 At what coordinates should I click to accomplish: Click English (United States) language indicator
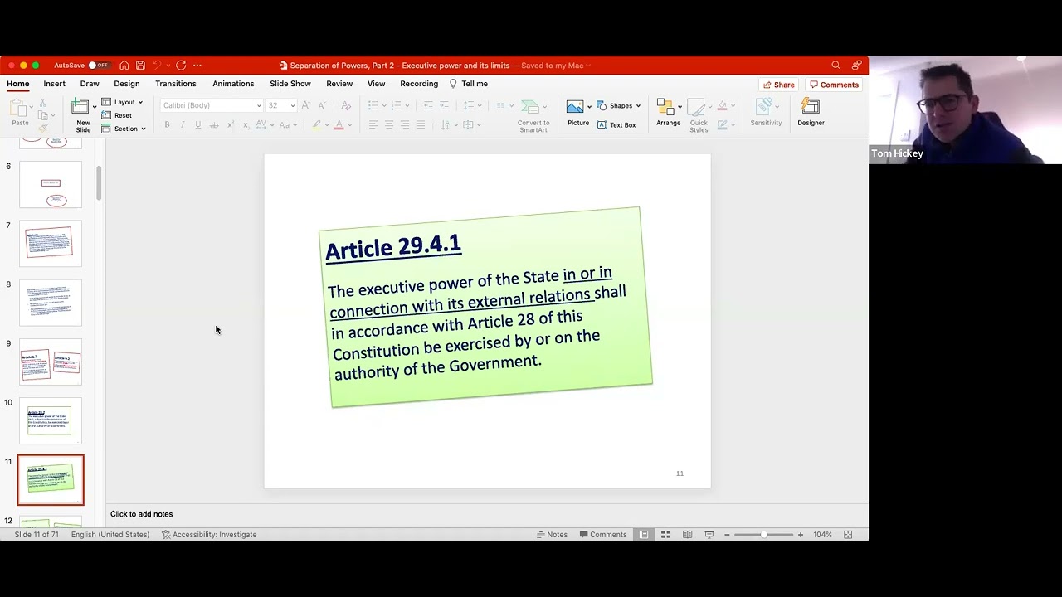click(110, 535)
